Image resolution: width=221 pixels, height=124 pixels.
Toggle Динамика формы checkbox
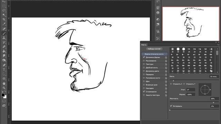pyautogui.click(x=144, y=58)
